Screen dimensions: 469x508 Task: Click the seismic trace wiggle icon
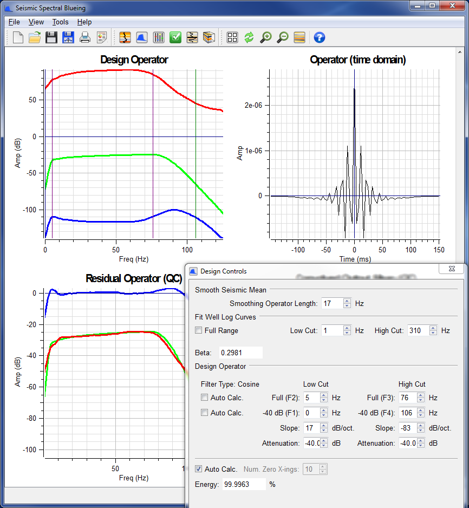click(192, 37)
